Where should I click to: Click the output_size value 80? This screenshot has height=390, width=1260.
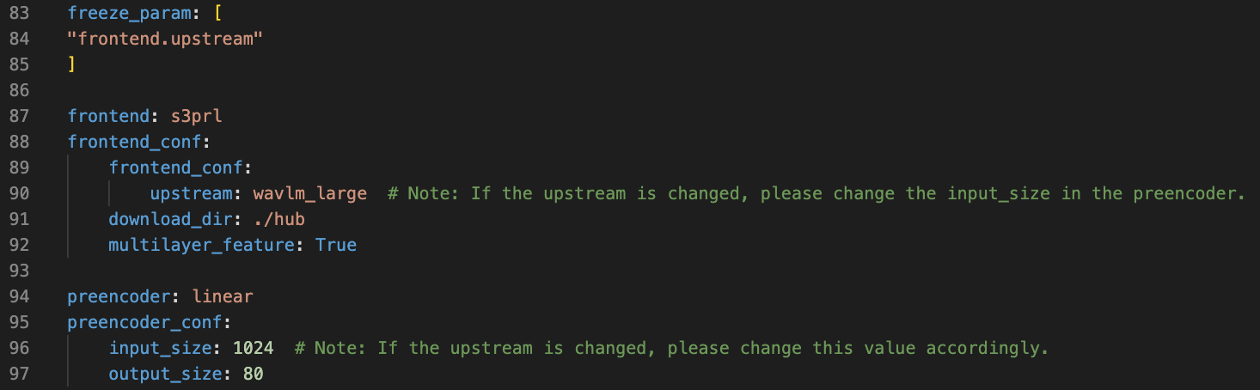[x=253, y=374]
